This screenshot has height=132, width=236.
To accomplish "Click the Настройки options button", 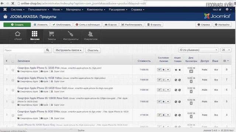I will 222,25.
